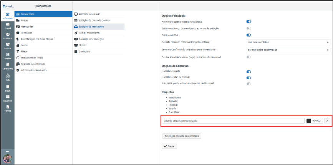Expand 'solicite minha confirmação' dropdown
This screenshot has height=165, width=333.
click(288, 50)
